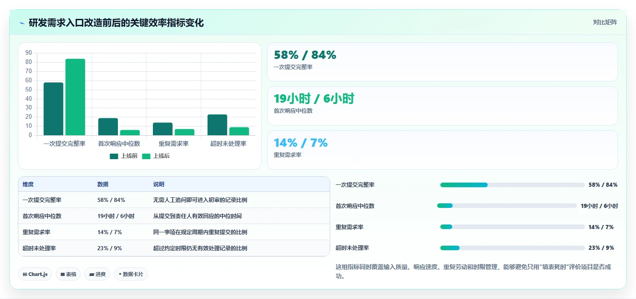
Task: Toggle the 上线前 legend series
Action: pyautogui.click(x=123, y=156)
